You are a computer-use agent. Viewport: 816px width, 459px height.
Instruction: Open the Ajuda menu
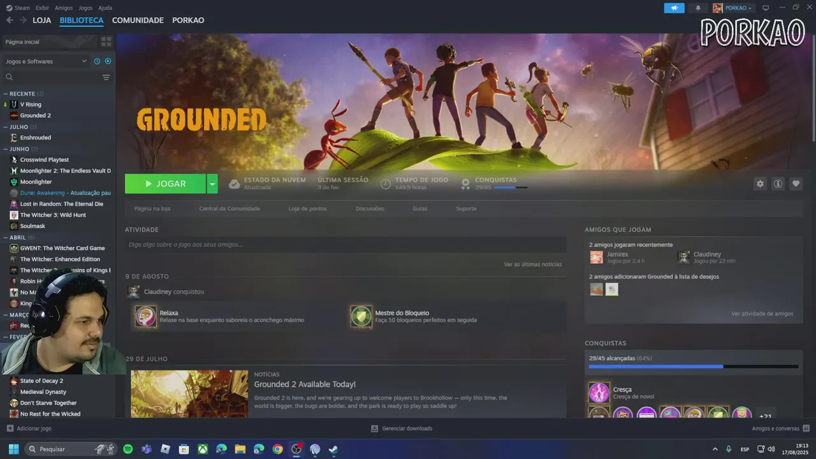tap(105, 8)
